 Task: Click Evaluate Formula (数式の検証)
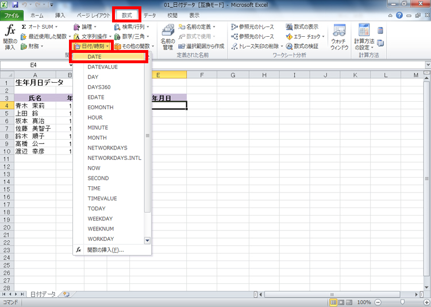coord(302,46)
